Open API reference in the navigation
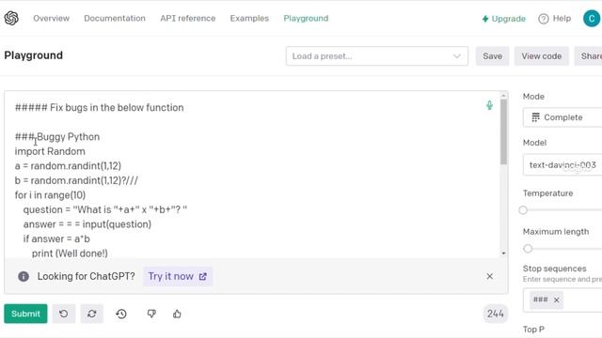The width and height of the screenshot is (602, 338). point(188,19)
